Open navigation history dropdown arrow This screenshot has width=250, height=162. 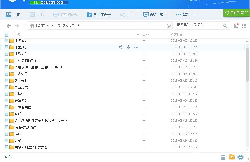[x=24, y=26]
